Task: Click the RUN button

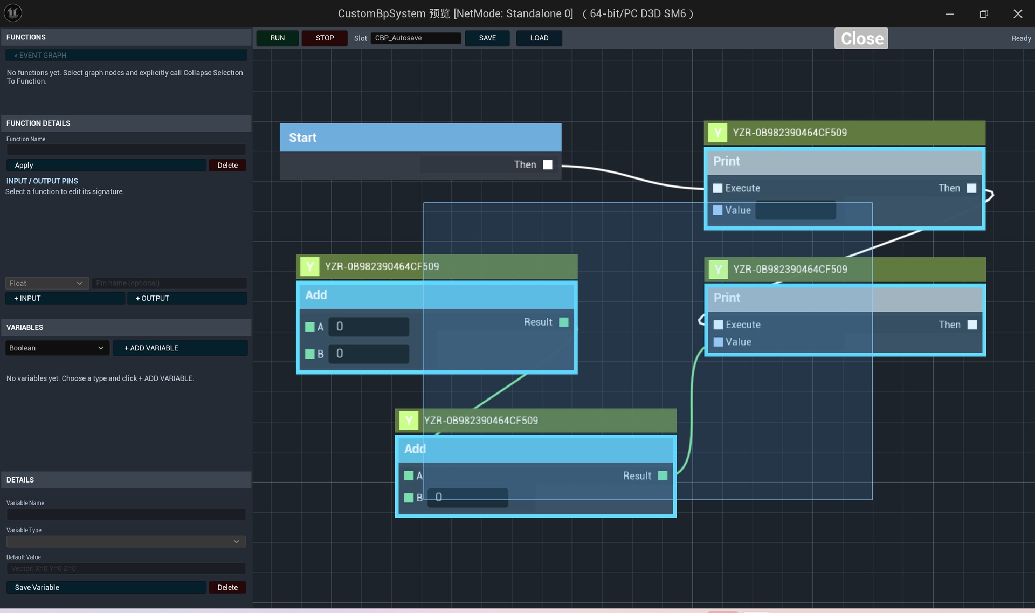Action: (x=277, y=38)
